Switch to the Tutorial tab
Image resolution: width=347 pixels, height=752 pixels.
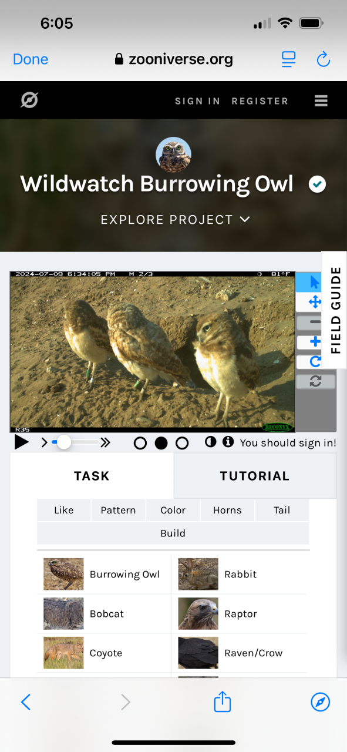point(255,476)
